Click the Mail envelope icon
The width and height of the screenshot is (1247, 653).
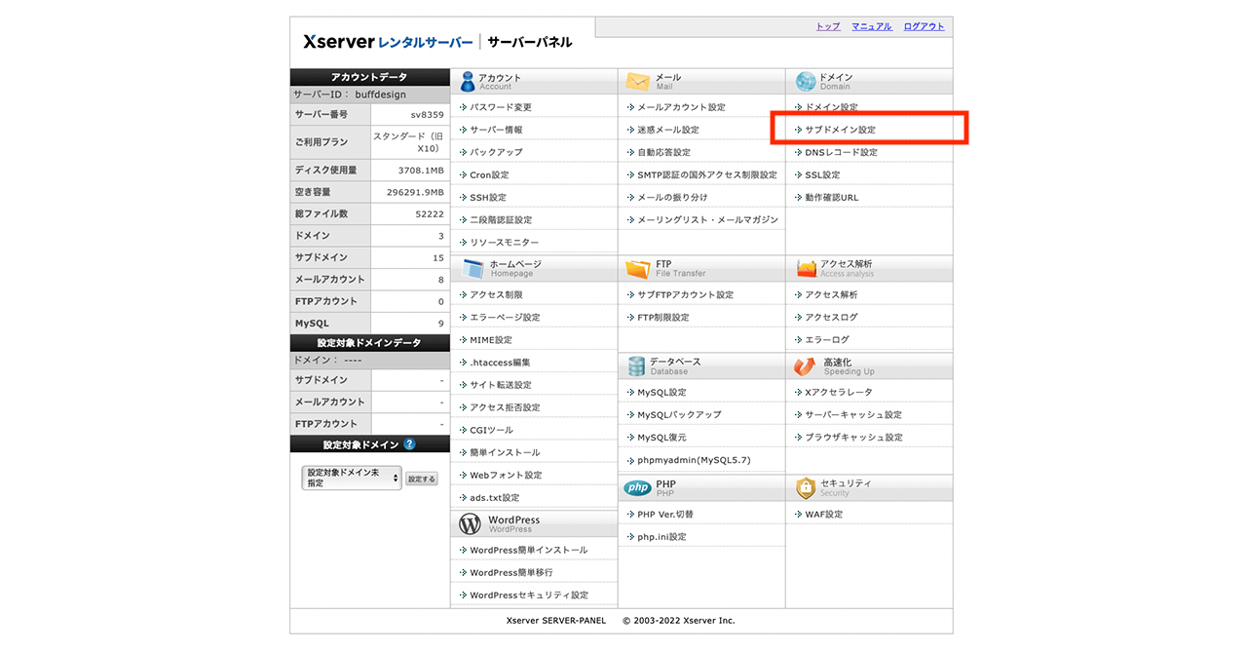pos(637,82)
